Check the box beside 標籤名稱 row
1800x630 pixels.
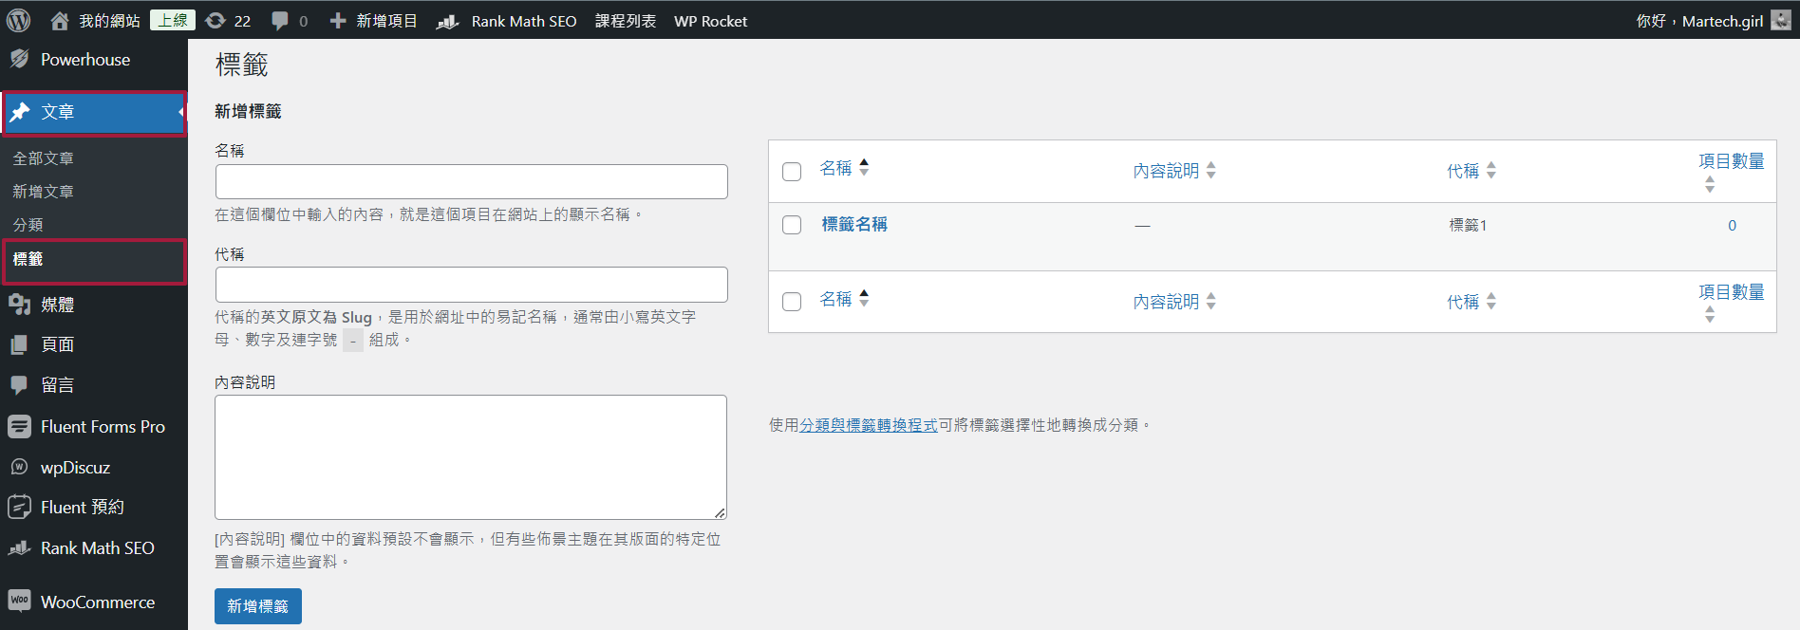[792, 225]
